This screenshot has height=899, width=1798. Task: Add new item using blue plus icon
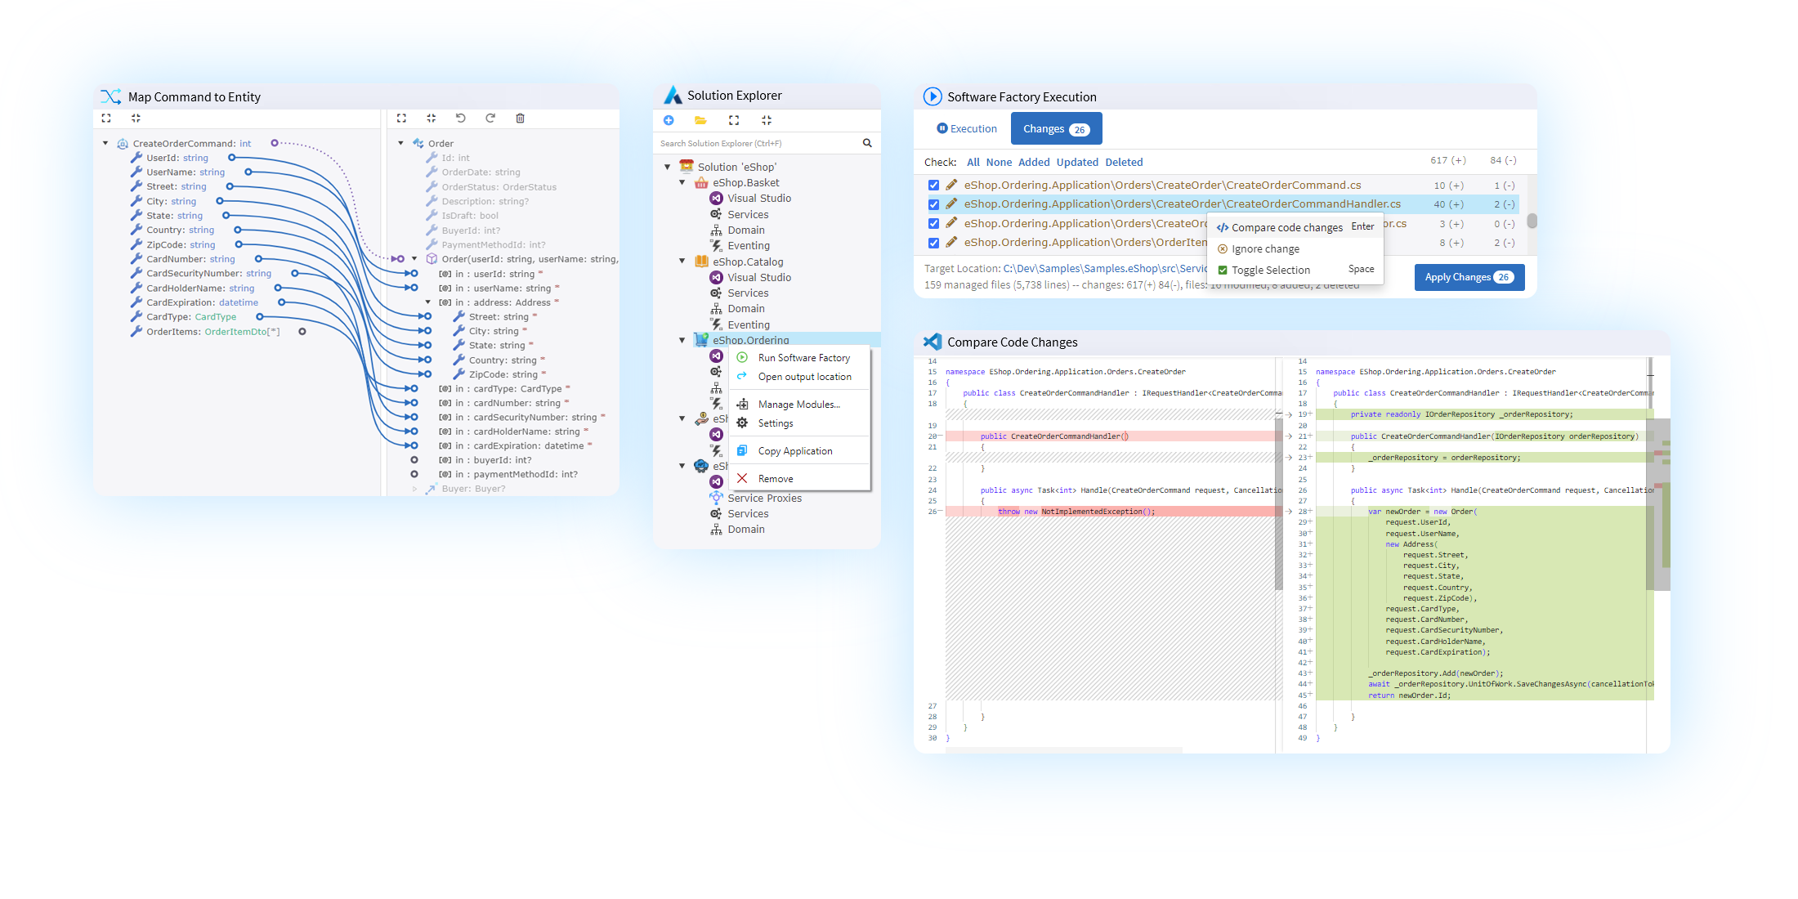pos(669,120)
